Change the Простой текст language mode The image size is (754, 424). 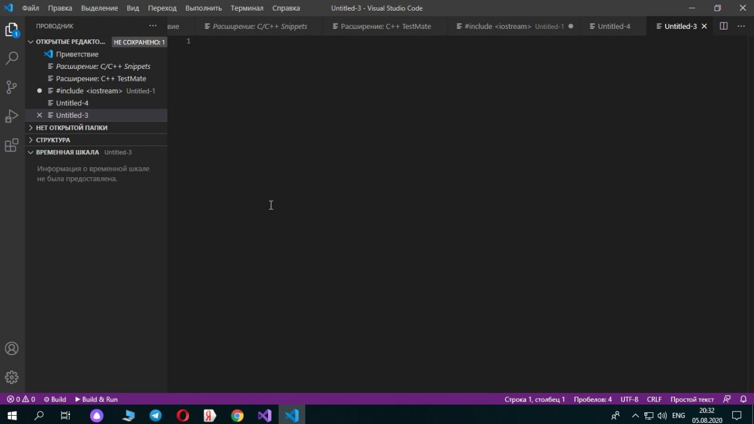[692, 399]
